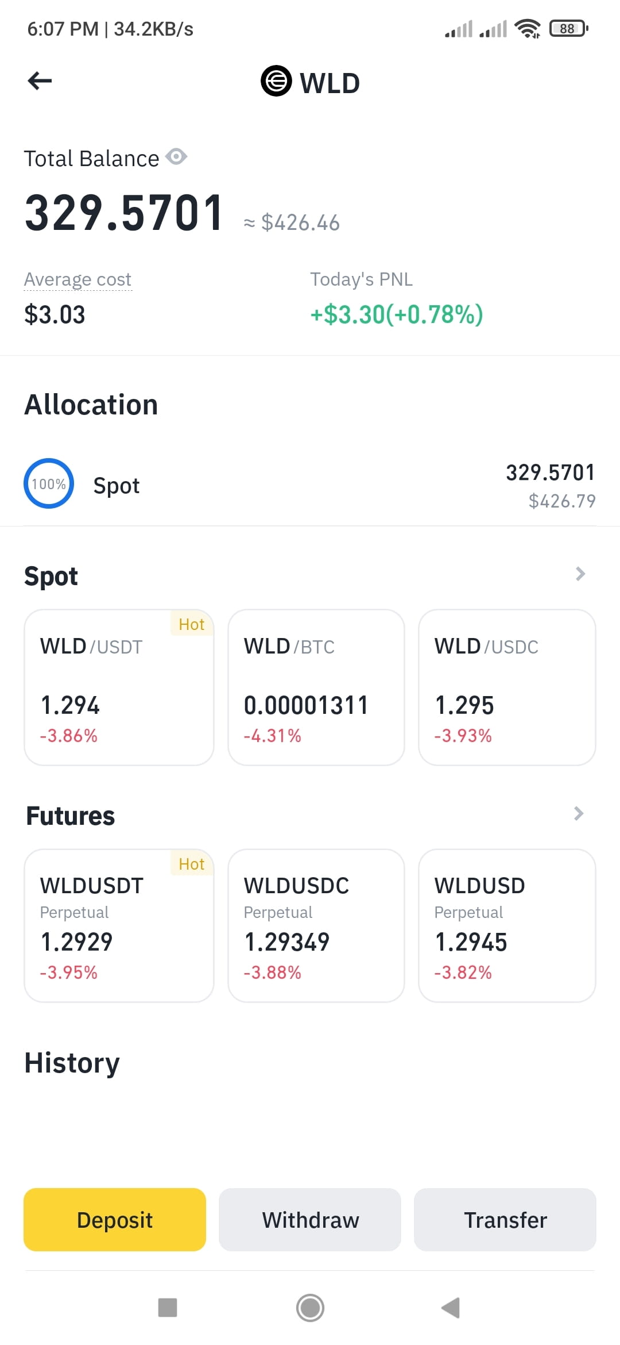Tap the Transfer button

[x=505, y=1220]
